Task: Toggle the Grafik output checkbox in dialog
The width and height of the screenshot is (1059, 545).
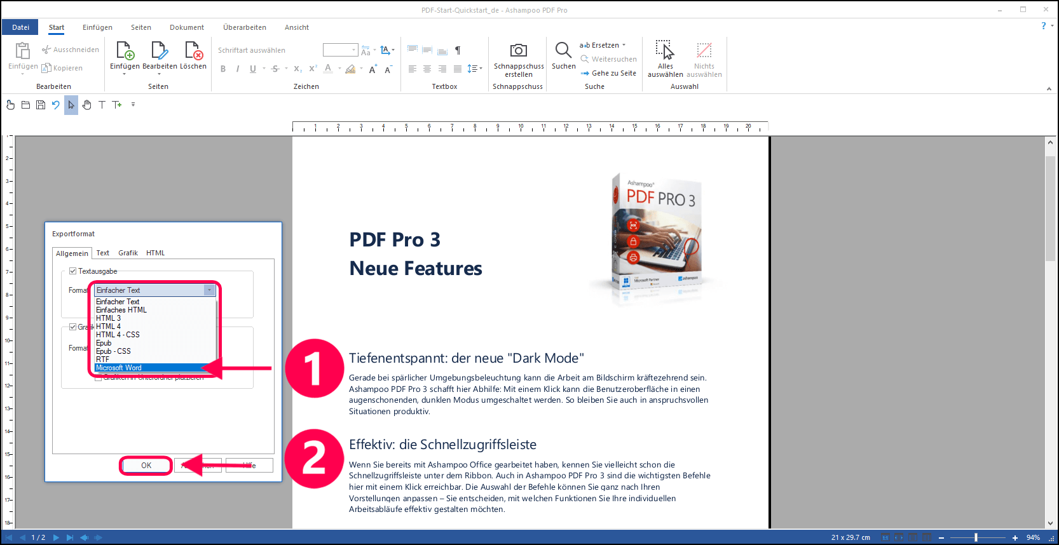Action: pyautogui.click(x=73, y=327)
